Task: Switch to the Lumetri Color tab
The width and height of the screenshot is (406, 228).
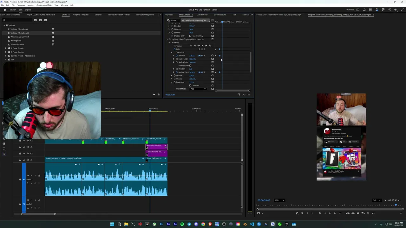Action: [x=202, y=15]
